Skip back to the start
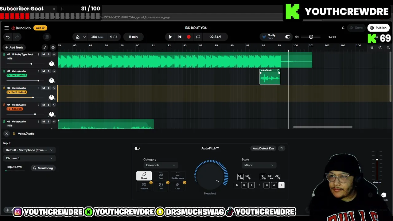 pos(180,37)
